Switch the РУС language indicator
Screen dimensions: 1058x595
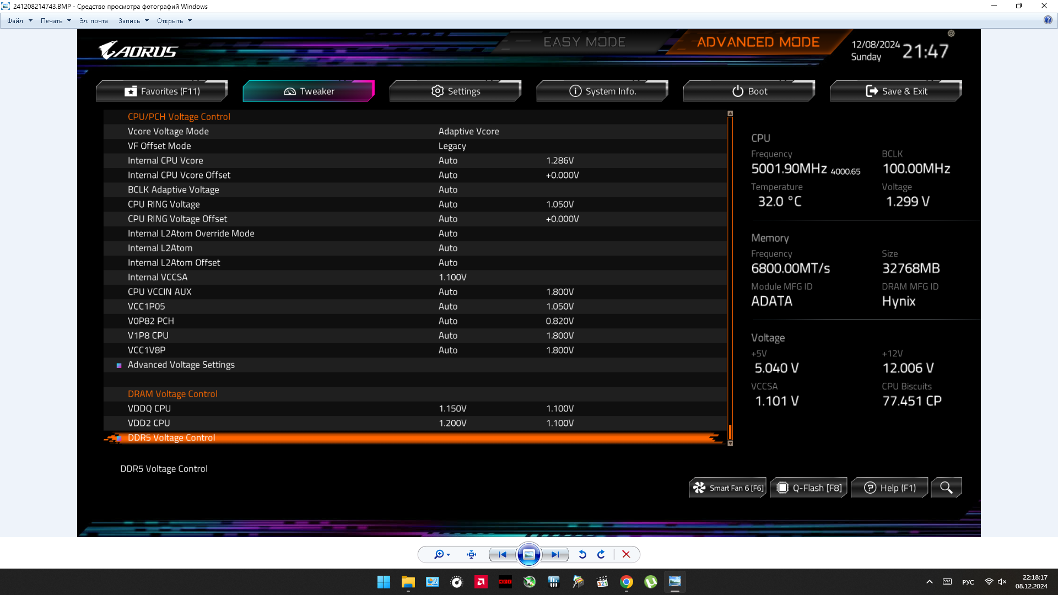(968, 582)
